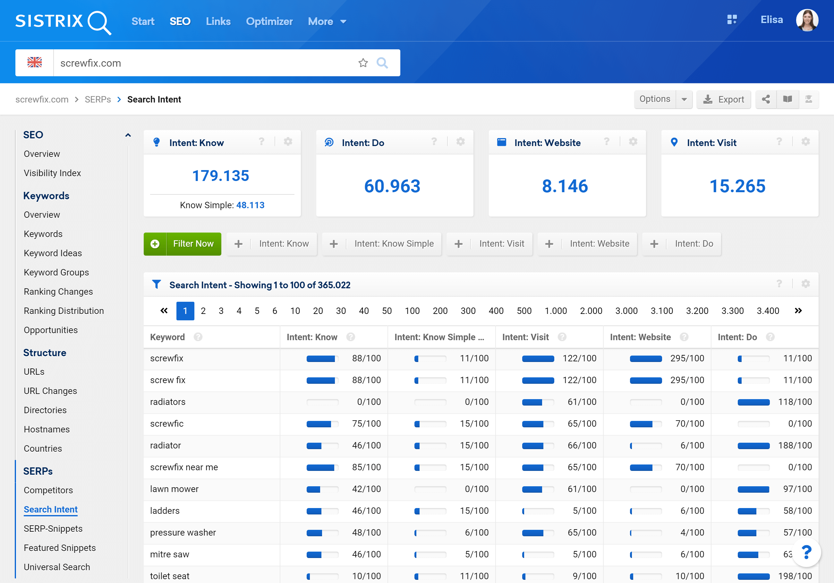This screenshot has width=834, height=583.
Task: Open settings gear on Intent: Know card
Action: click(288, 142)
